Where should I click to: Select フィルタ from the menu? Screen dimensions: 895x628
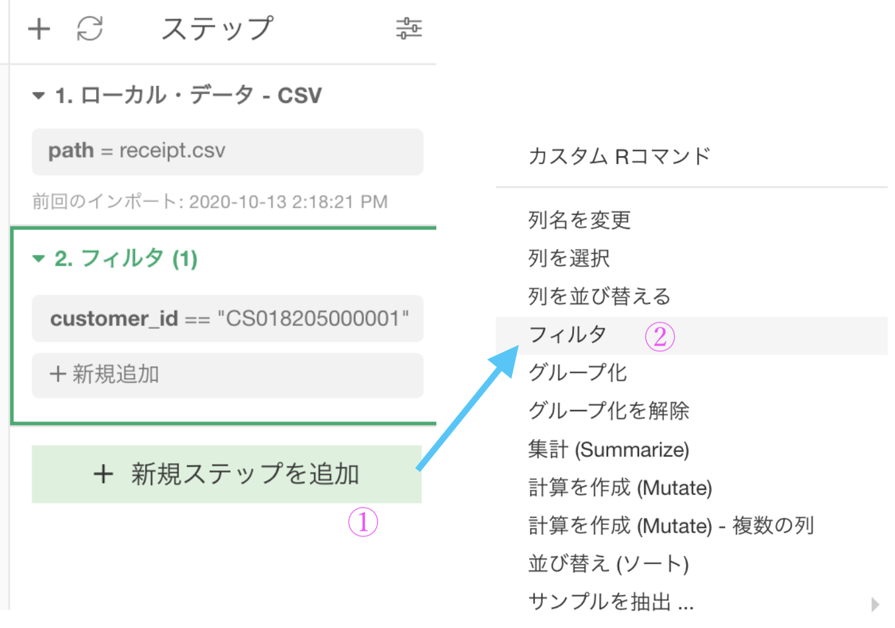pos(568,335)
